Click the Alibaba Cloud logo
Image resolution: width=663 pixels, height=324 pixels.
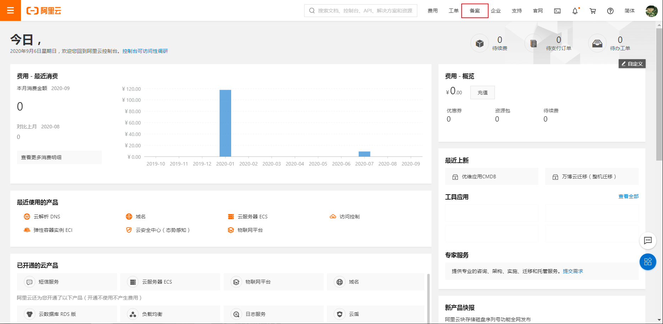coord(44,11)
